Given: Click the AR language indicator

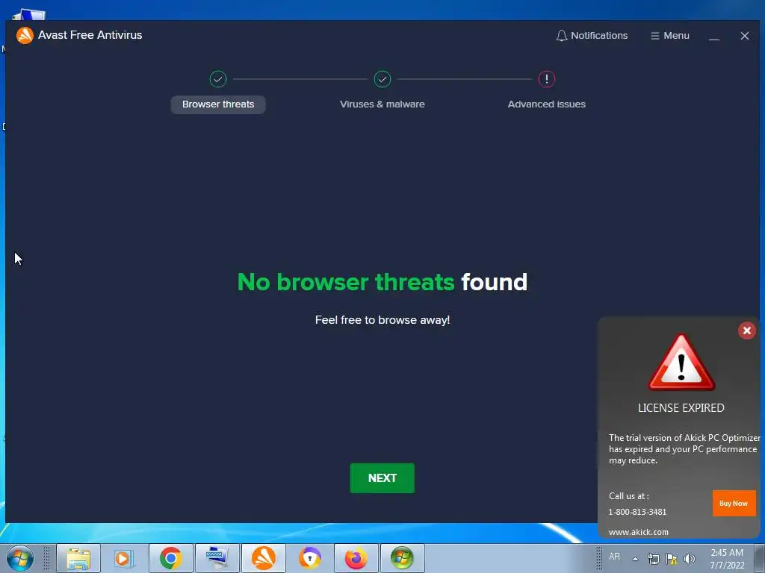Looking at the screenshot, I should pyautogui.click(x=614, y=557).
